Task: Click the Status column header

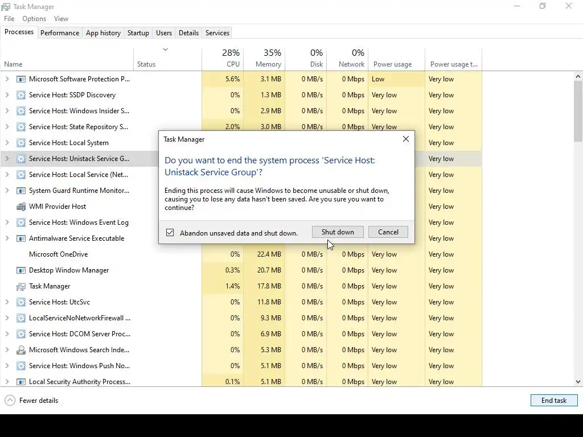Action: click(x=168, y=59)
